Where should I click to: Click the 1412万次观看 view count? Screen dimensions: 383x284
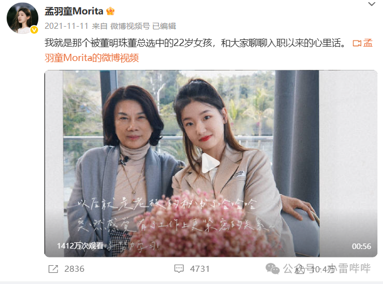coord(80,246)
